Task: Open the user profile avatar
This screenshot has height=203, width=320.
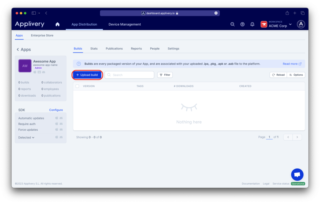Action: [301, 24]
